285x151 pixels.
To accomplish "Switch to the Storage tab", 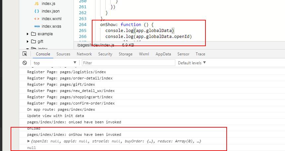I will [x=126, y=54].
